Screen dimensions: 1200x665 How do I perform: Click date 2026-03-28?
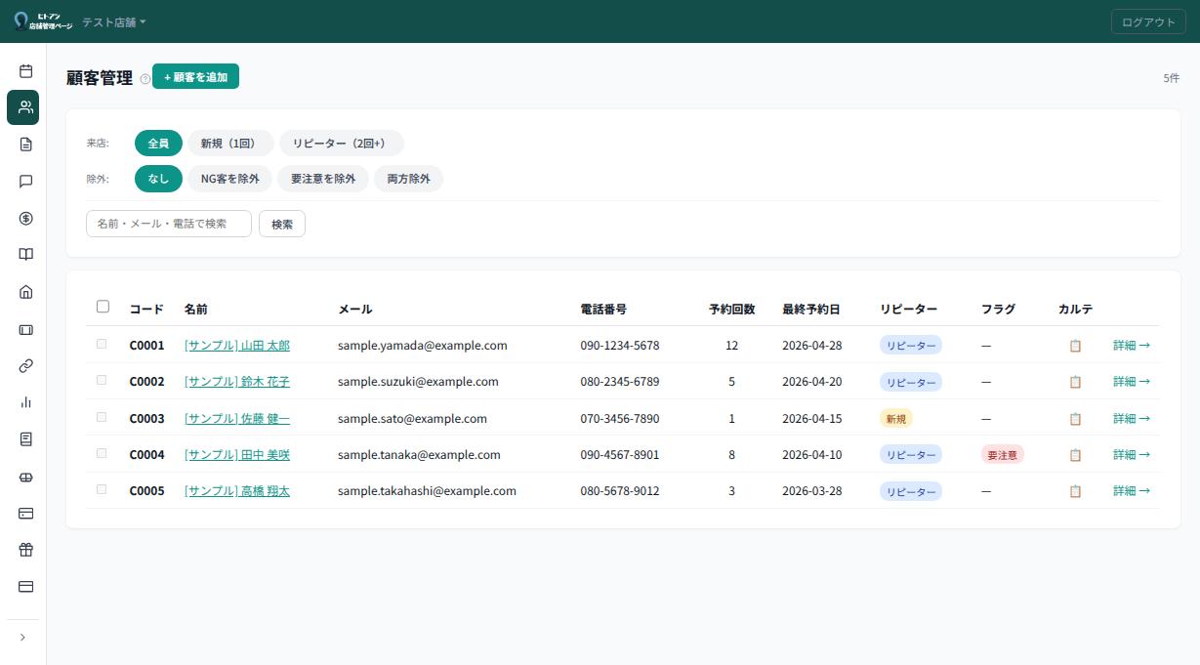(812, 491)
